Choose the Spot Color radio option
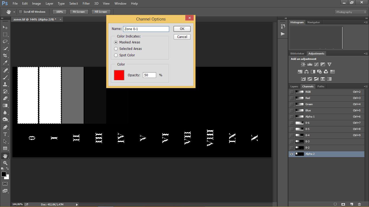The height and width of the screenshot is (207, 369). (116, 55)
